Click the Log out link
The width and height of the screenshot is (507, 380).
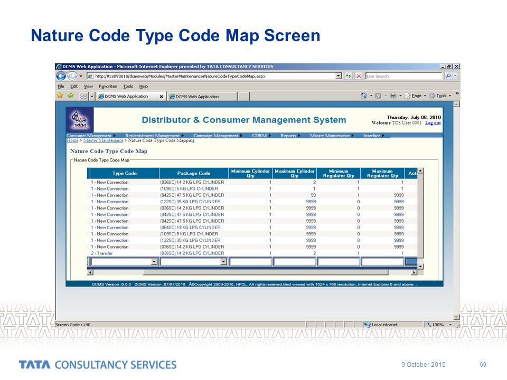click(x=433, y=123)
